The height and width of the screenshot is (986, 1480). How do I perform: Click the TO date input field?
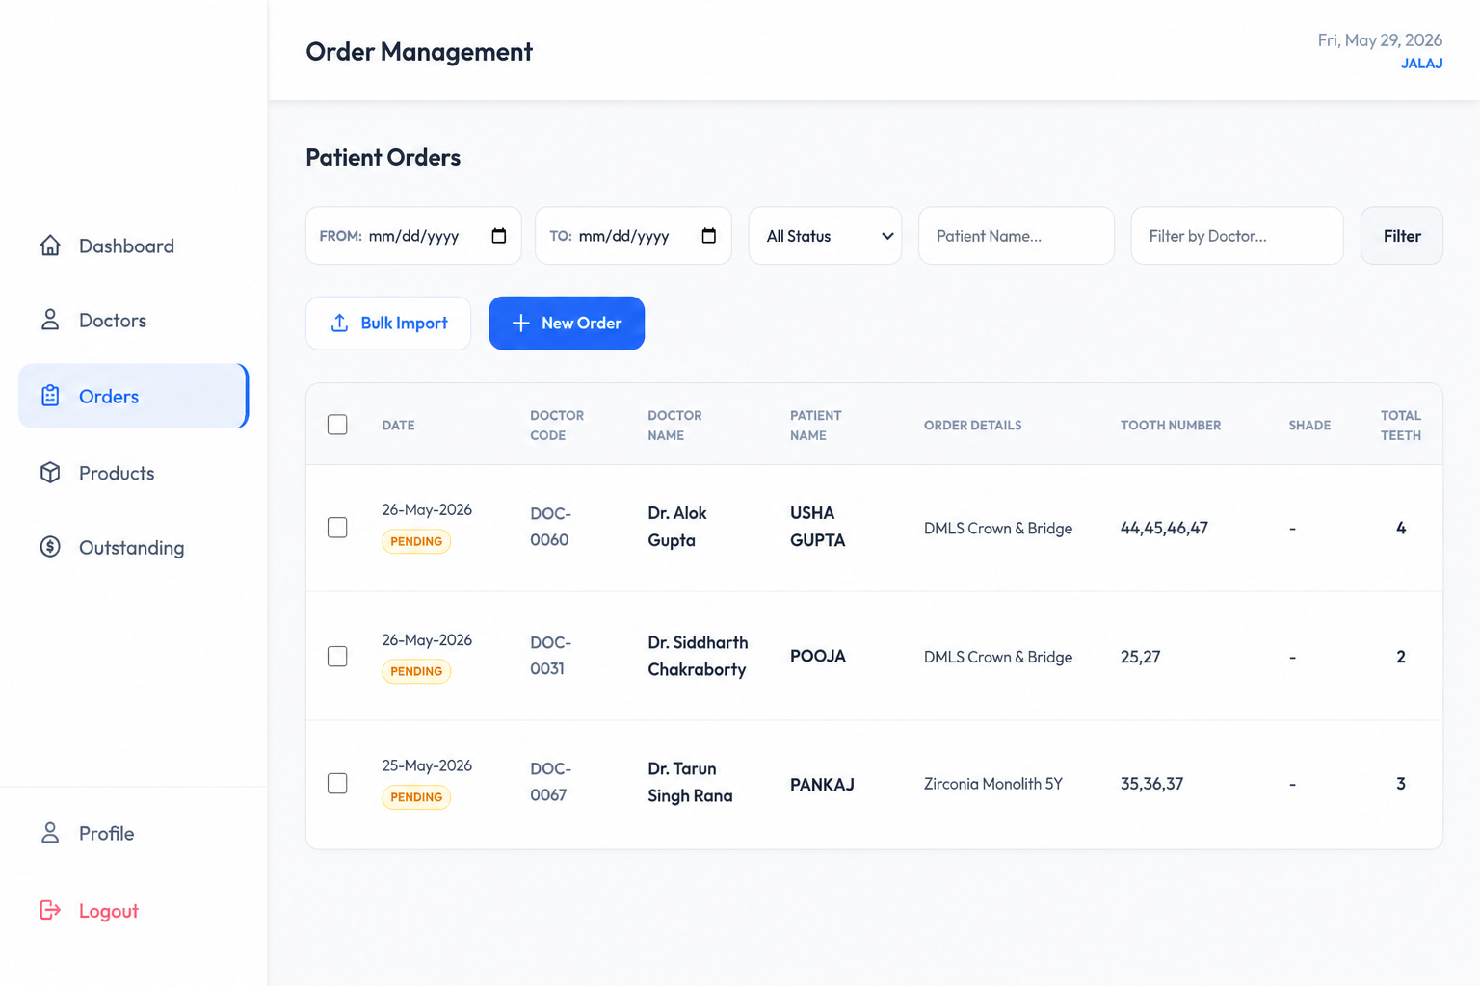point(633,236)
